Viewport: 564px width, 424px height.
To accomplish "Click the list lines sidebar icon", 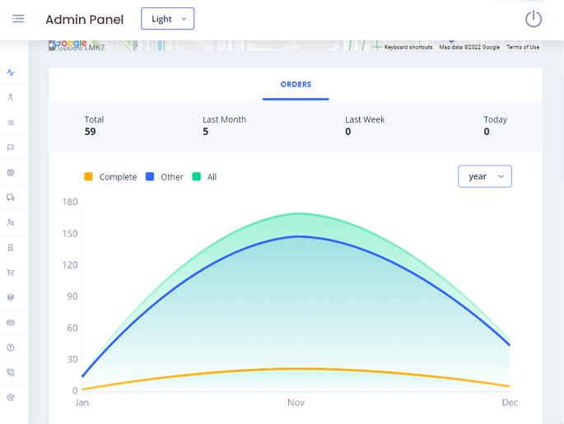I will [x=11, y=123].
